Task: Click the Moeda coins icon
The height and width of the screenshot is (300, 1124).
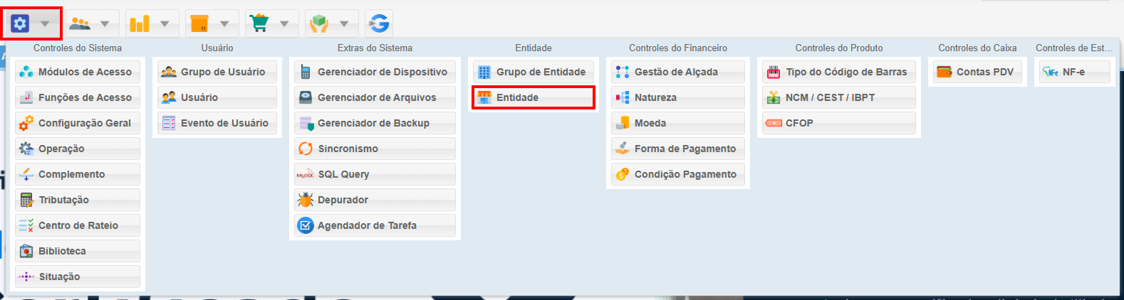Action: point(623,123)
